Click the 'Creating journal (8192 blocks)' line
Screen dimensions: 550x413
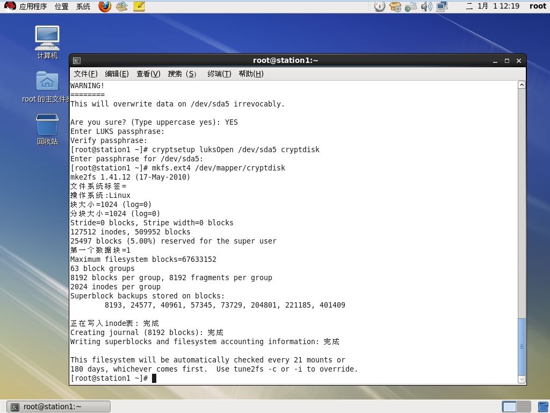tap(147, 332)
